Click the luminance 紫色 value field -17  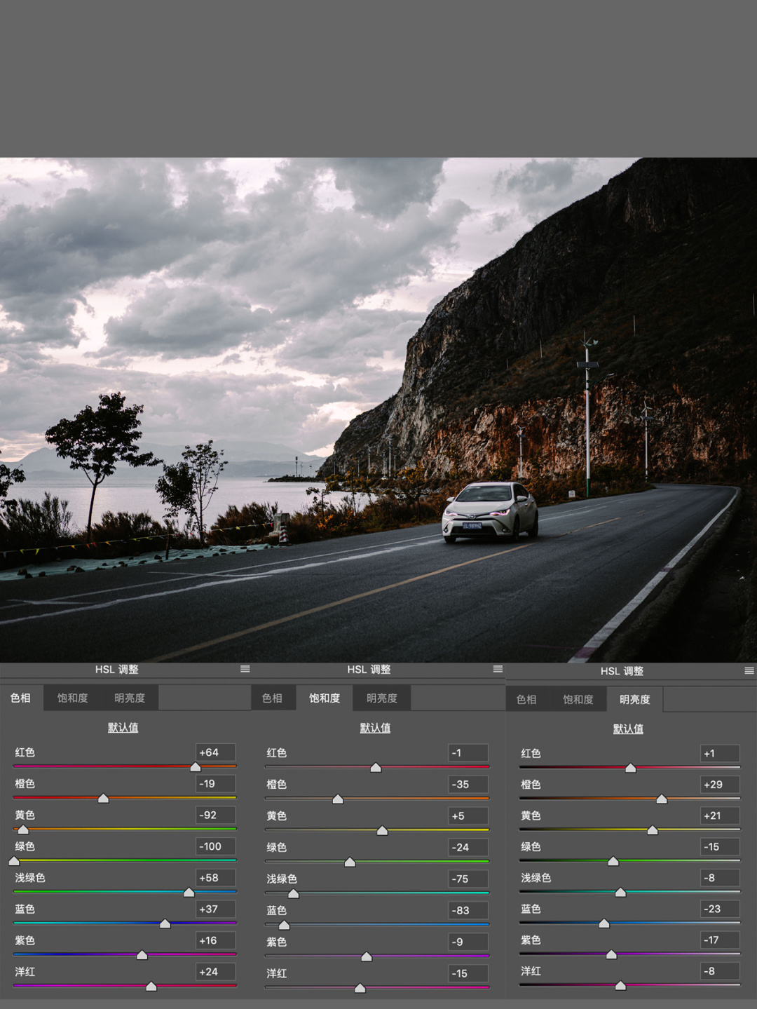click(x=720, y=940)
